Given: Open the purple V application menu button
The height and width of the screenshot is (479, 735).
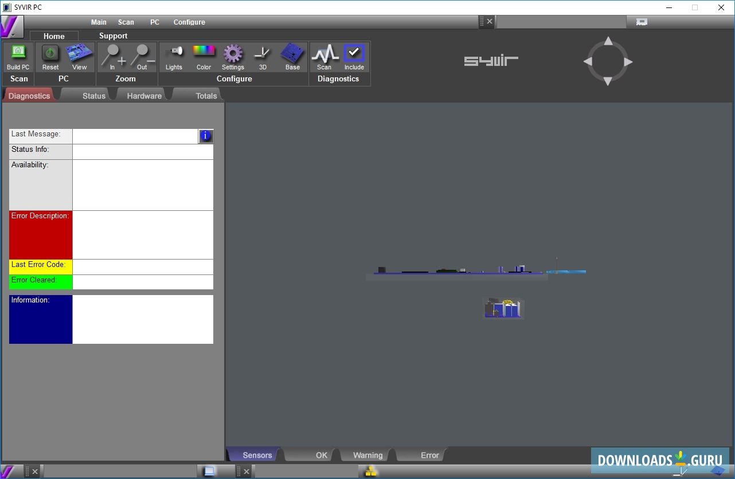Looking at the screenshot, I should 12,27.
